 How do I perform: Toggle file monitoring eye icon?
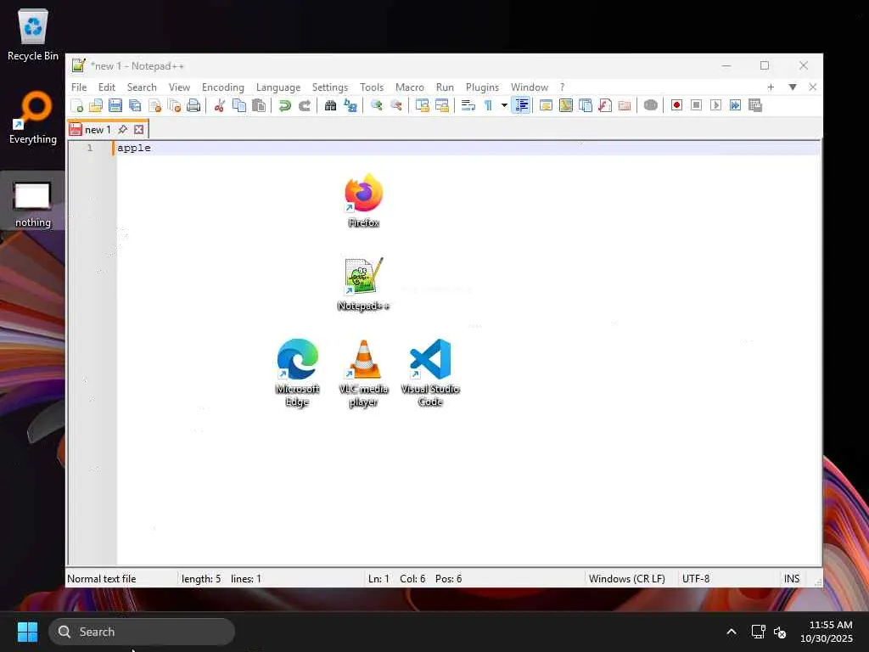point(651,105)
